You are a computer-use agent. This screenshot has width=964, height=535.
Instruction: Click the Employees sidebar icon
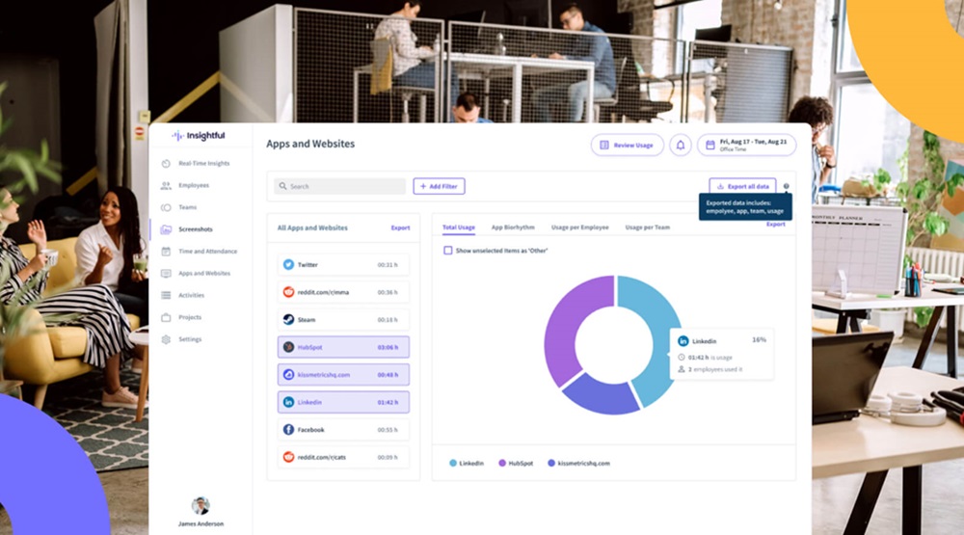166,185
